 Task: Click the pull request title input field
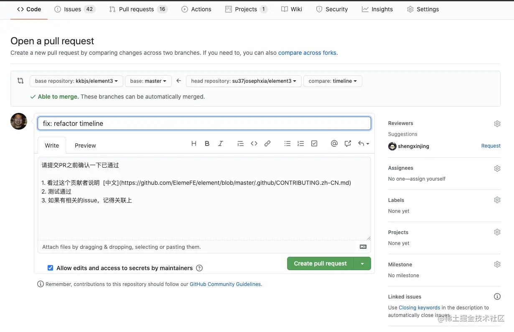click(x=204, y=123)
